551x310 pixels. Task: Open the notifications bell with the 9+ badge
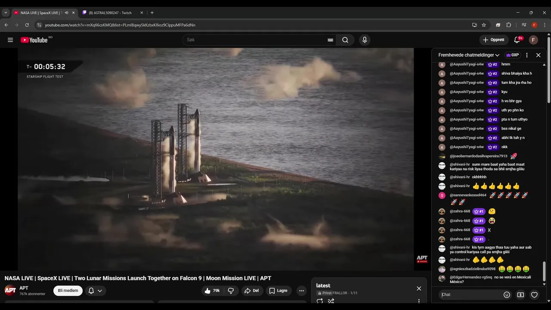tap(517, 40)
